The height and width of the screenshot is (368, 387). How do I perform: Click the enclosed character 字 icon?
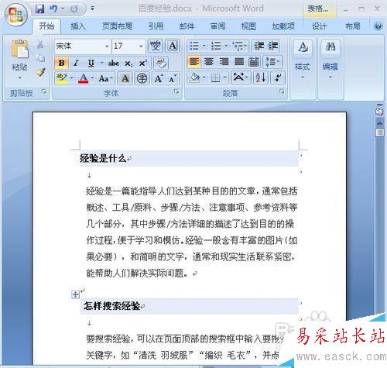click(142, 78)
